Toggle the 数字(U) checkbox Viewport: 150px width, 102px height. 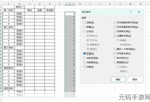[x=92, y=36]
